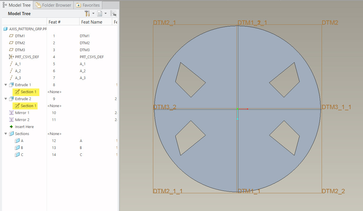Collapse the Sections group expander

6,134
